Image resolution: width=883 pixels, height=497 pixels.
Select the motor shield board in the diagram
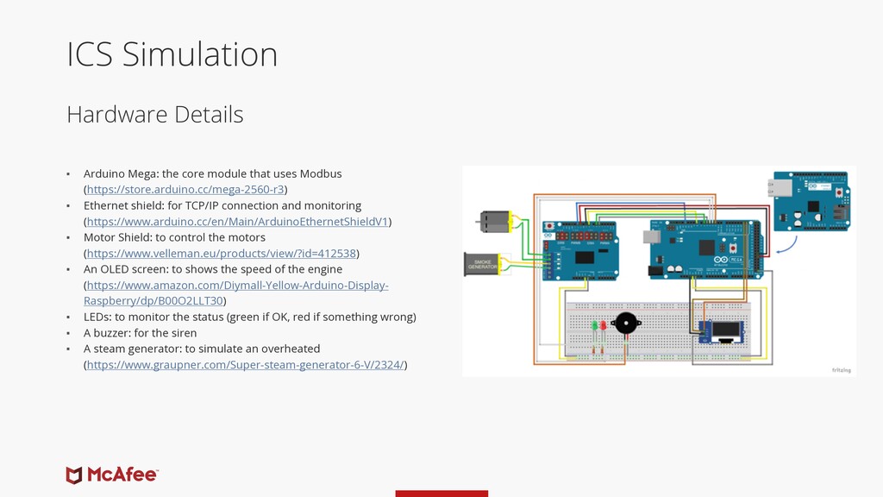pos(579,250)
